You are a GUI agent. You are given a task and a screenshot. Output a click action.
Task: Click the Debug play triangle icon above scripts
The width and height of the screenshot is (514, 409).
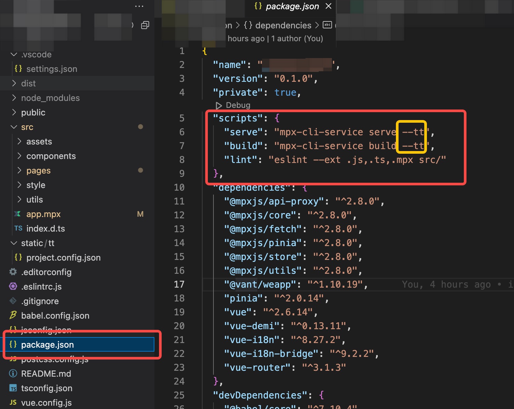tap(218, 105)
